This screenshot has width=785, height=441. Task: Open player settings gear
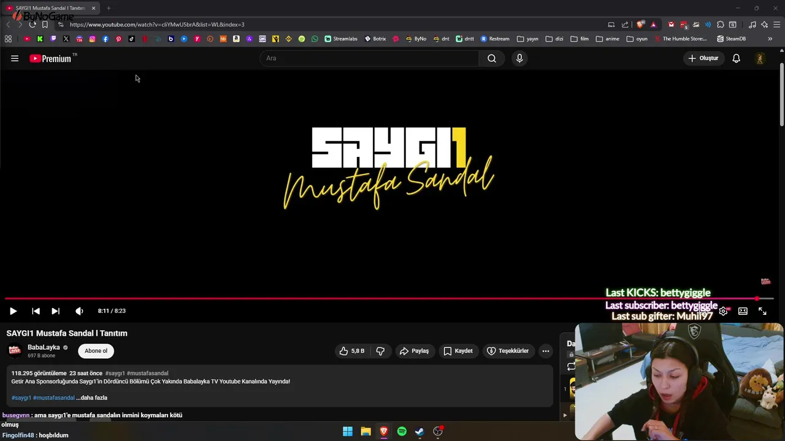tap(724, 311)
